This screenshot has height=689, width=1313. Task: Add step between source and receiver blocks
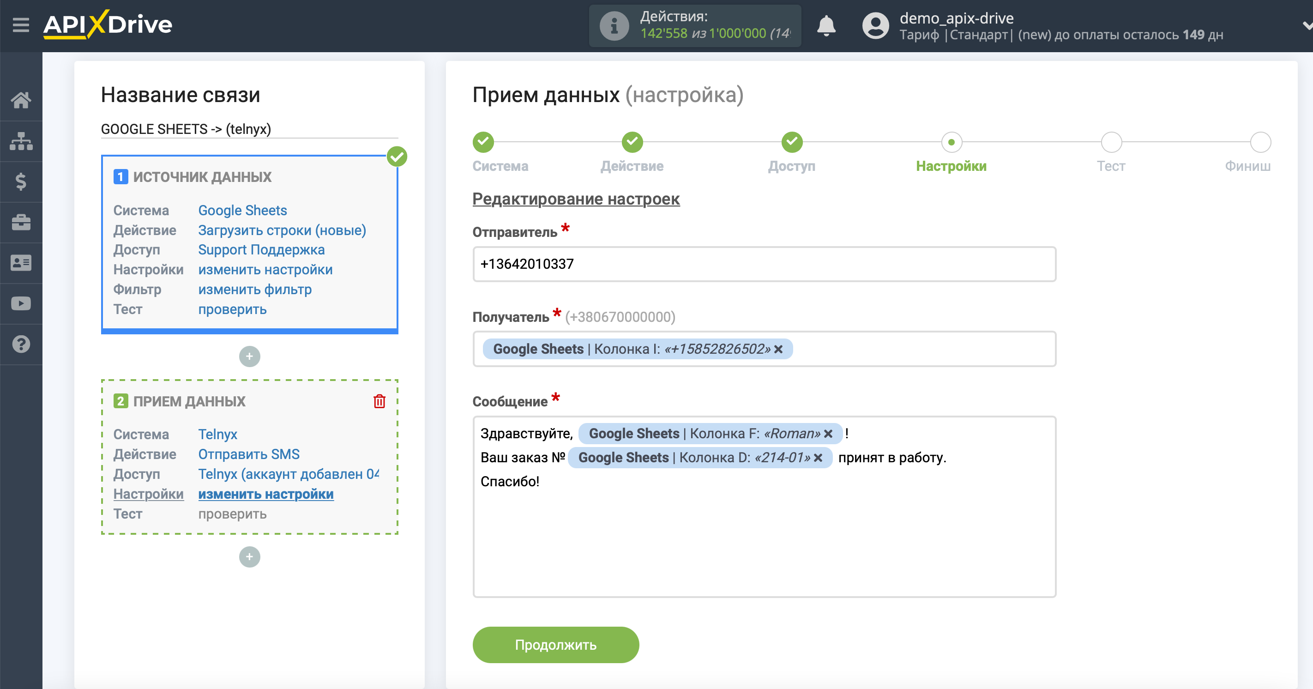pyautogui.click(x=249, y=357)
